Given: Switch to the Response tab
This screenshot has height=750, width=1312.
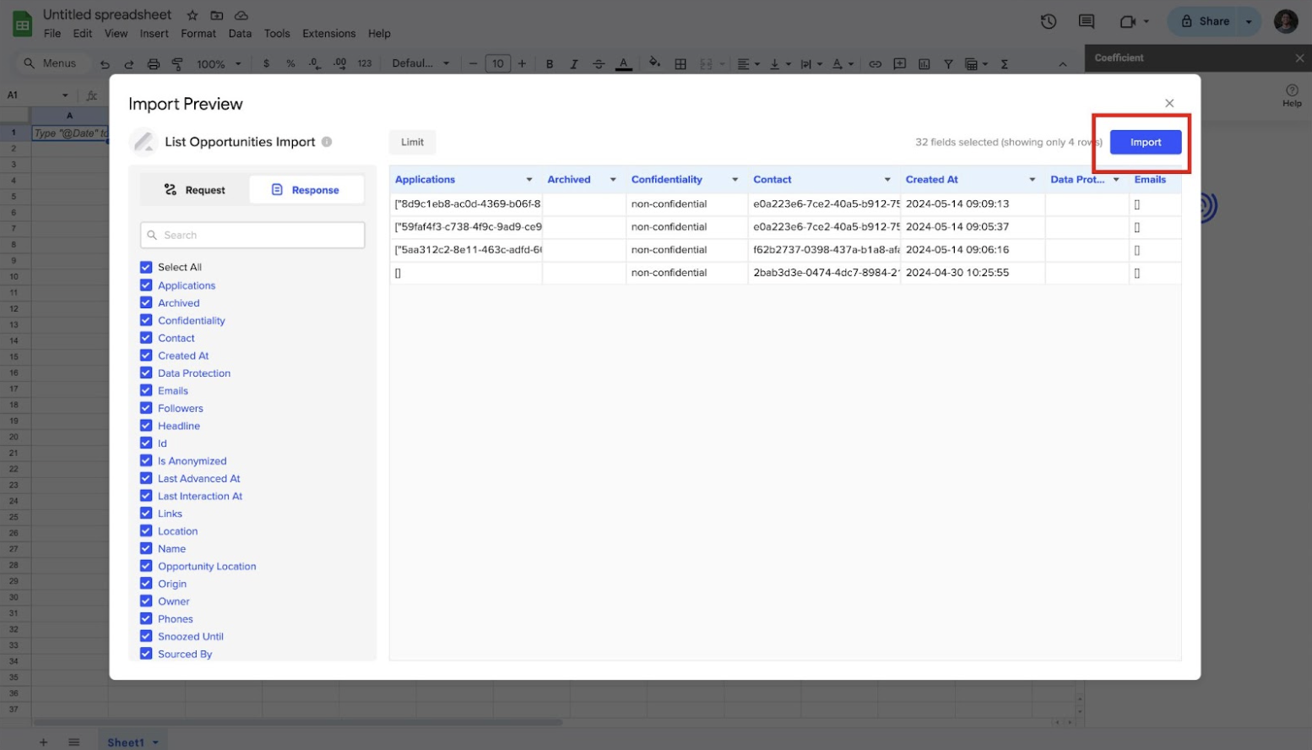Looking at the screenshot, I should coord(306,190).
